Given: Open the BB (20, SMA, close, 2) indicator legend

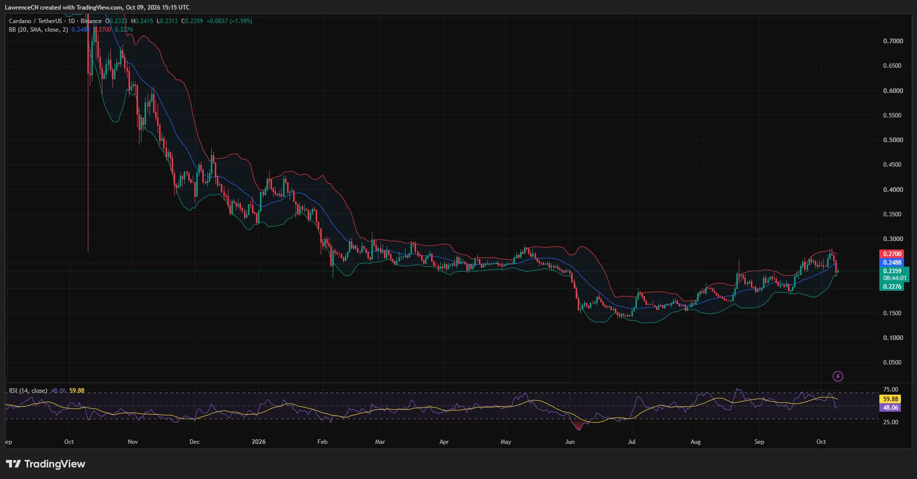Looking at the screenshot, I should [38, 30].
